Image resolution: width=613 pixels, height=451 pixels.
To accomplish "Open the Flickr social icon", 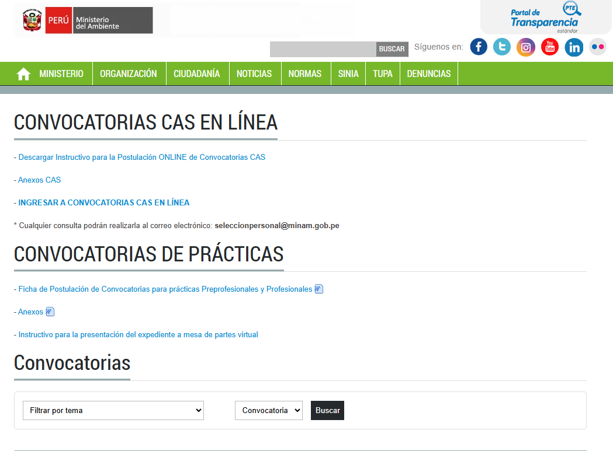I will click(598, 47).
